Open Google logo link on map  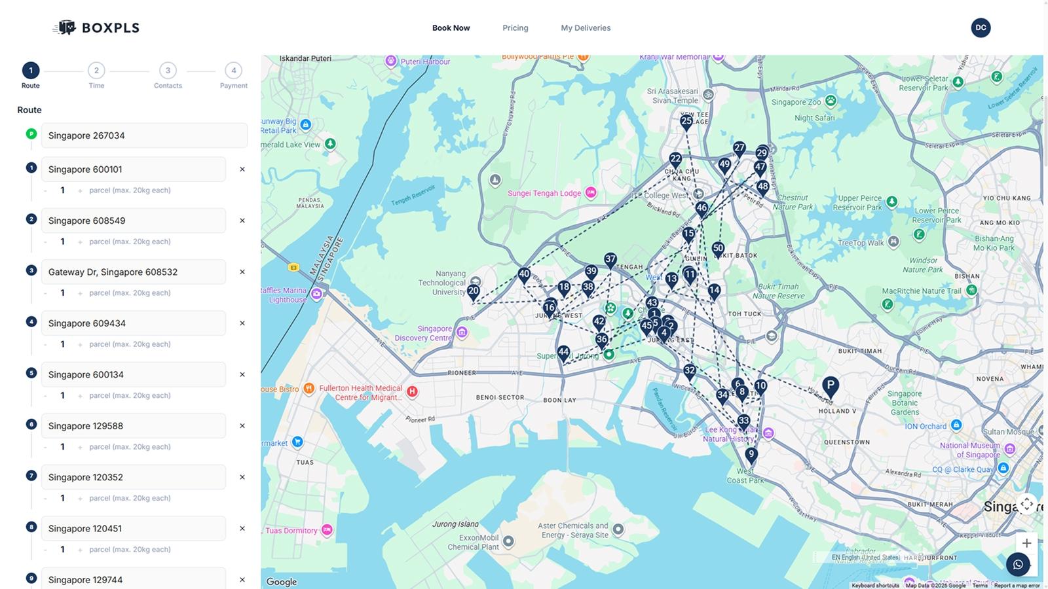pyautogui.click(x=282, y=582)
